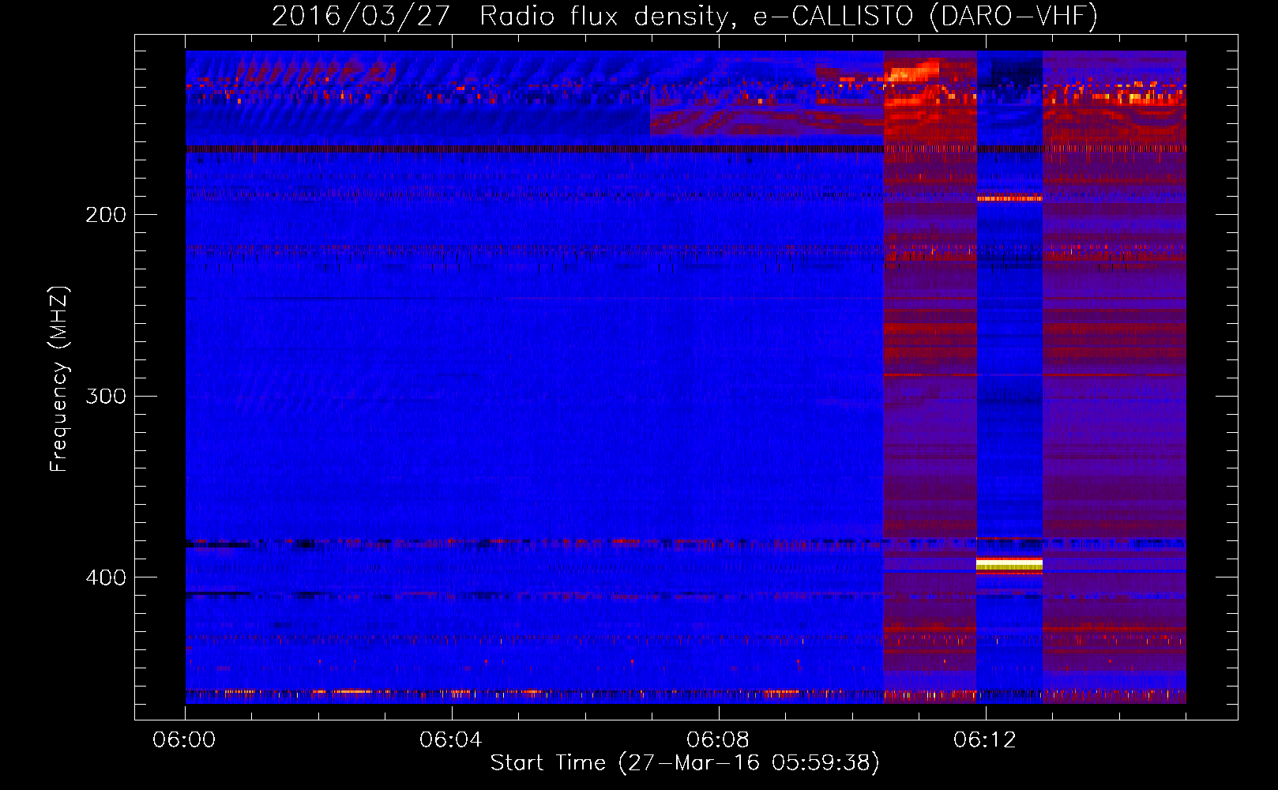Click the "200" frequency tick label

[x=106, y=215]
